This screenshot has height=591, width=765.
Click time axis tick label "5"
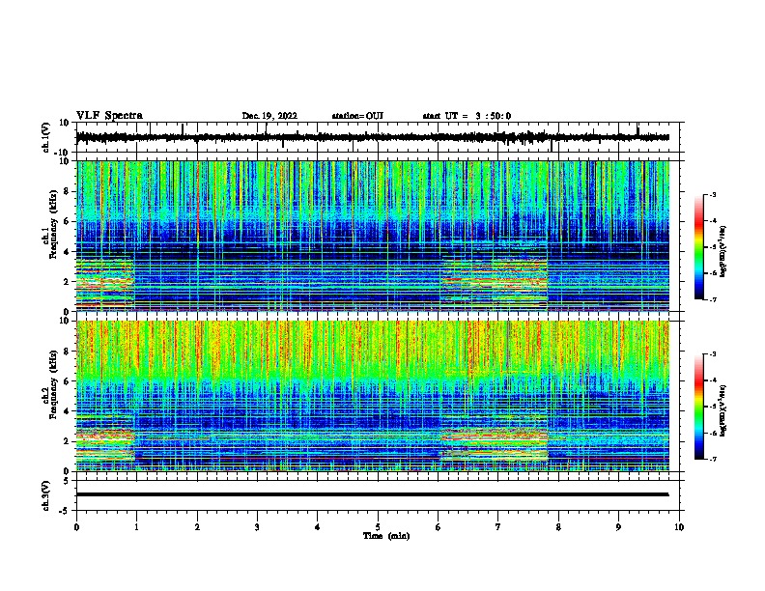tap(378, 527)
